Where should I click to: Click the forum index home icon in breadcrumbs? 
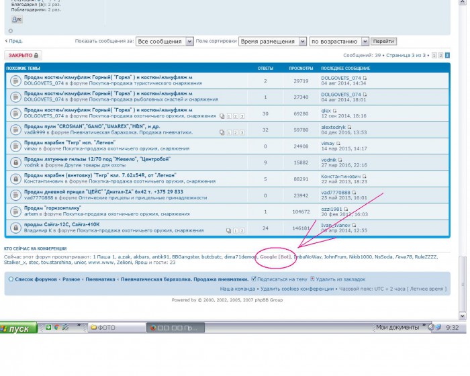point(10,279)
